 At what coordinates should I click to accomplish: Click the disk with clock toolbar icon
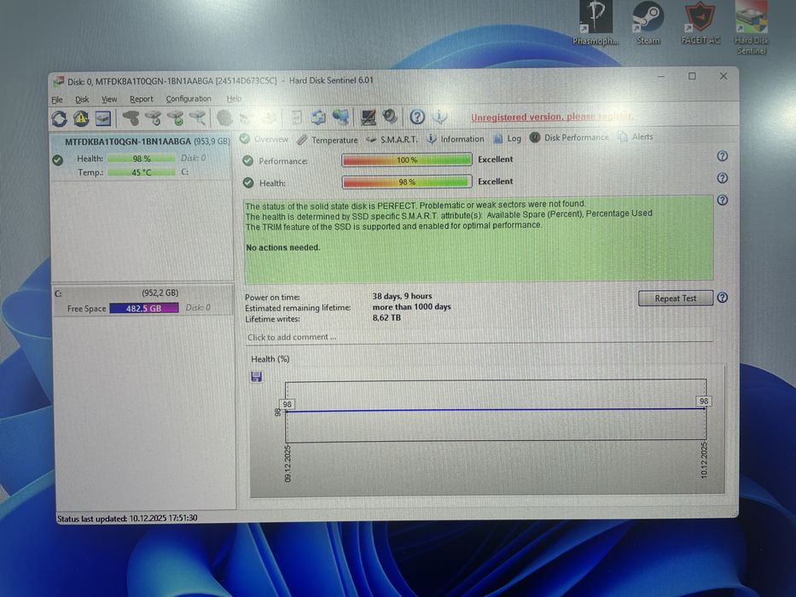pyautogui.click(x=153, y=119)
